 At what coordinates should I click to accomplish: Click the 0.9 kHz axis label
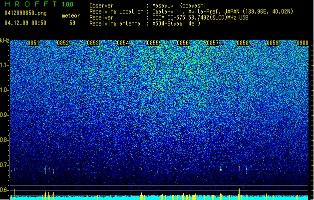(4, 115)
